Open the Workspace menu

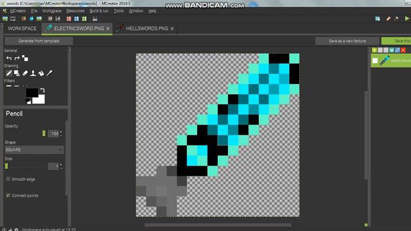(x=51, y=11)
